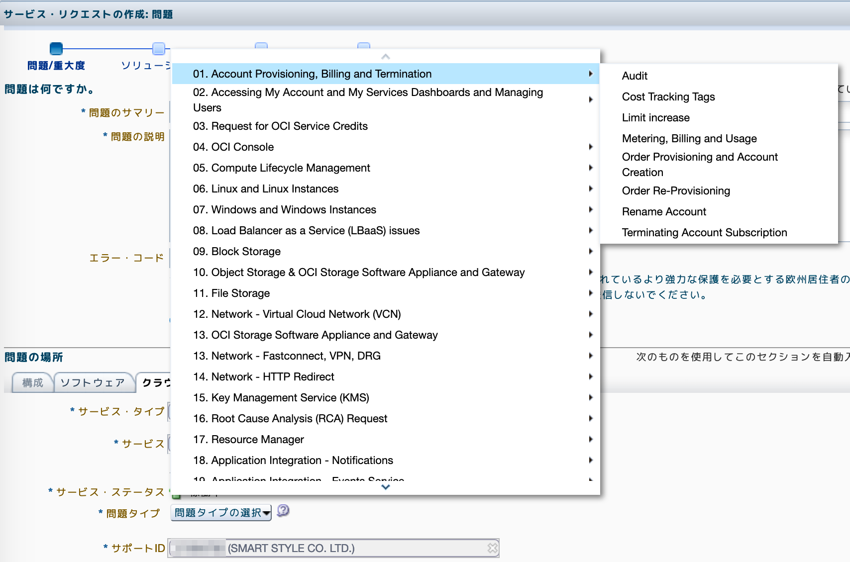The height and width of the screenshot is (562, 850).
Task: Select 07. Windows and Windows Instances
Action: point(386,209)
